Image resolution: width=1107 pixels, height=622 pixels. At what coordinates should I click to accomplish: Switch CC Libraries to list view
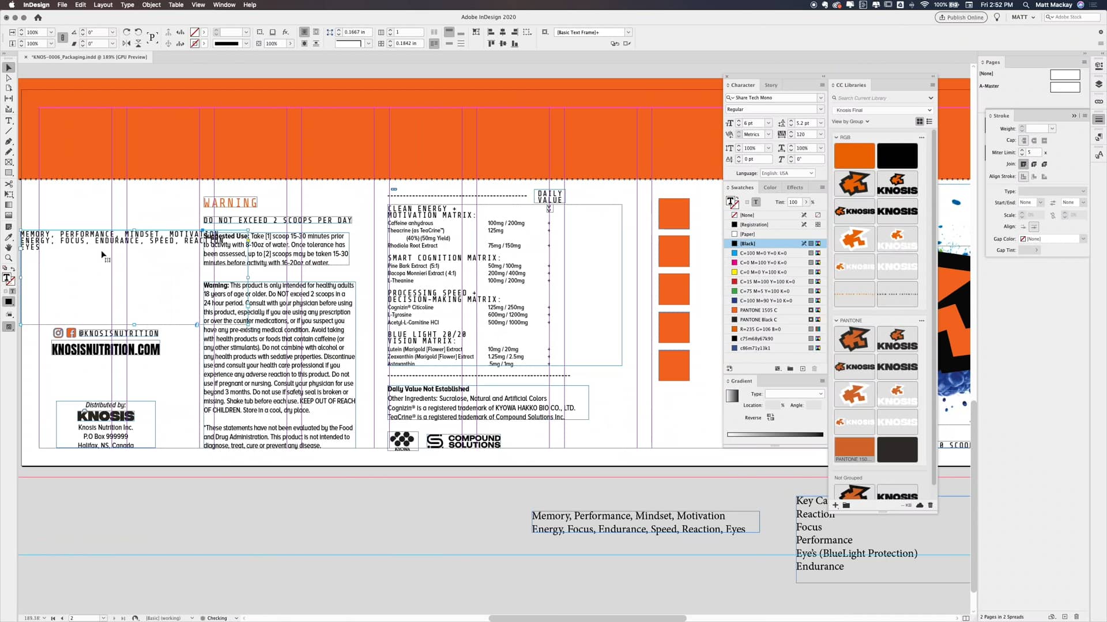point(929,122)
